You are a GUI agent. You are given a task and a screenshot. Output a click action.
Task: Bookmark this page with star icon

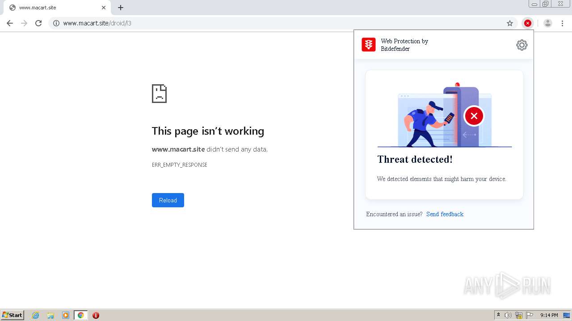click(510, 23)
